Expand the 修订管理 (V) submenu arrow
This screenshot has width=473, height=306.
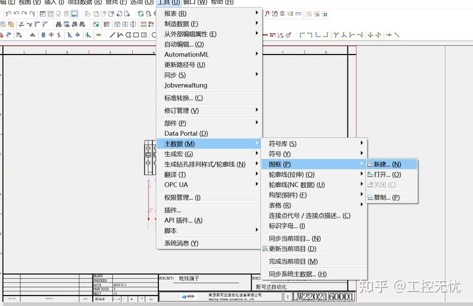pos(257,110)
